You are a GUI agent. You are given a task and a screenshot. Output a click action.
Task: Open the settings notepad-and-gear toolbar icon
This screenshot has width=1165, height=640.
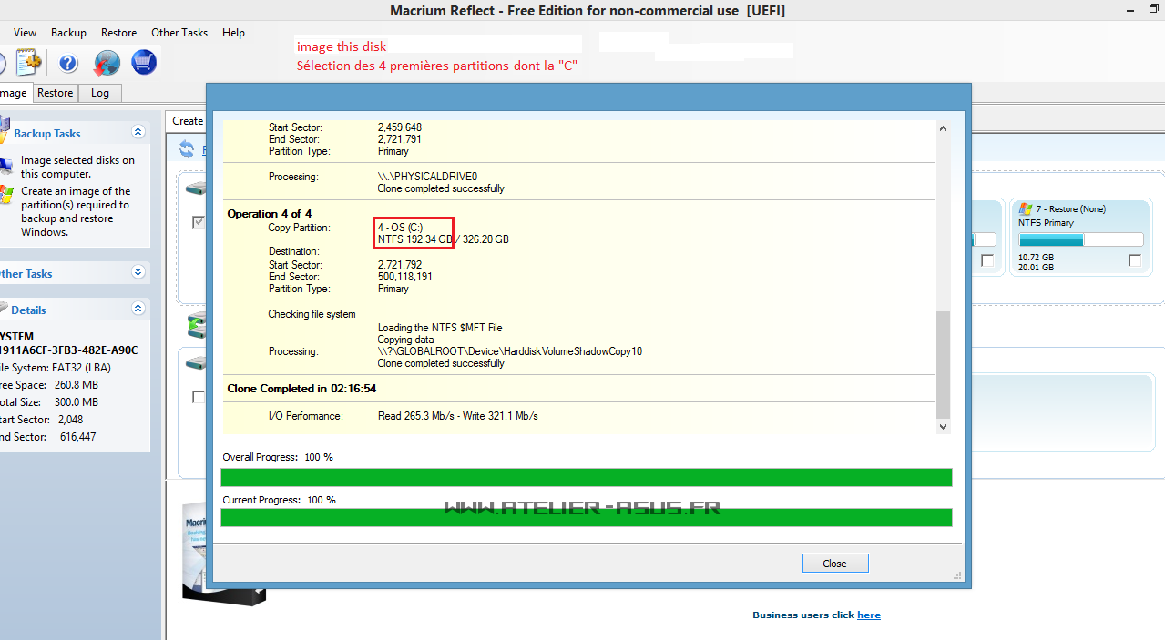tap(29, 63)
